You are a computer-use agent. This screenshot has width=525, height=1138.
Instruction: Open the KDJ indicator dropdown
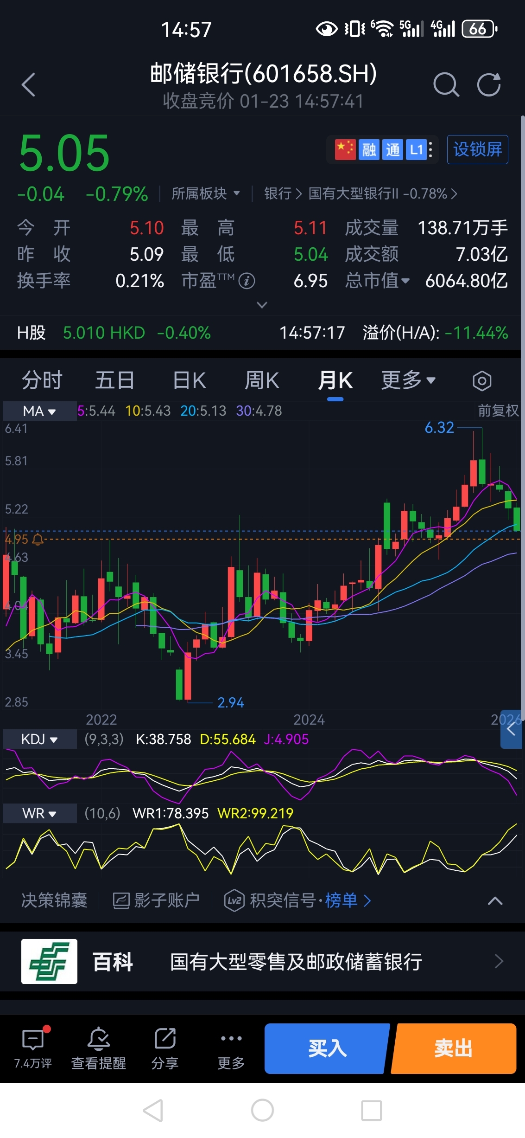click(40, 739)
